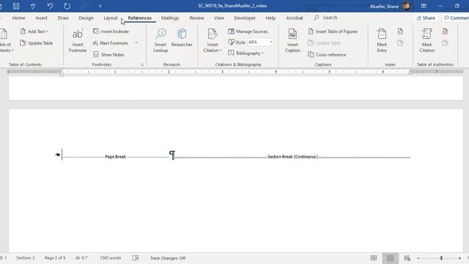Open the Footnotes dialog launcher
Image resolution: width=469 pixels, height=264 pixels.
pos(142,65)
